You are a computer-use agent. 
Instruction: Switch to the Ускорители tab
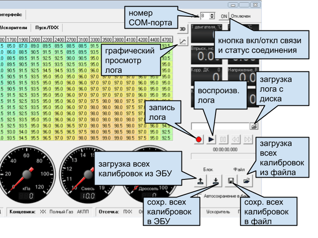click(x=15, y=27)
